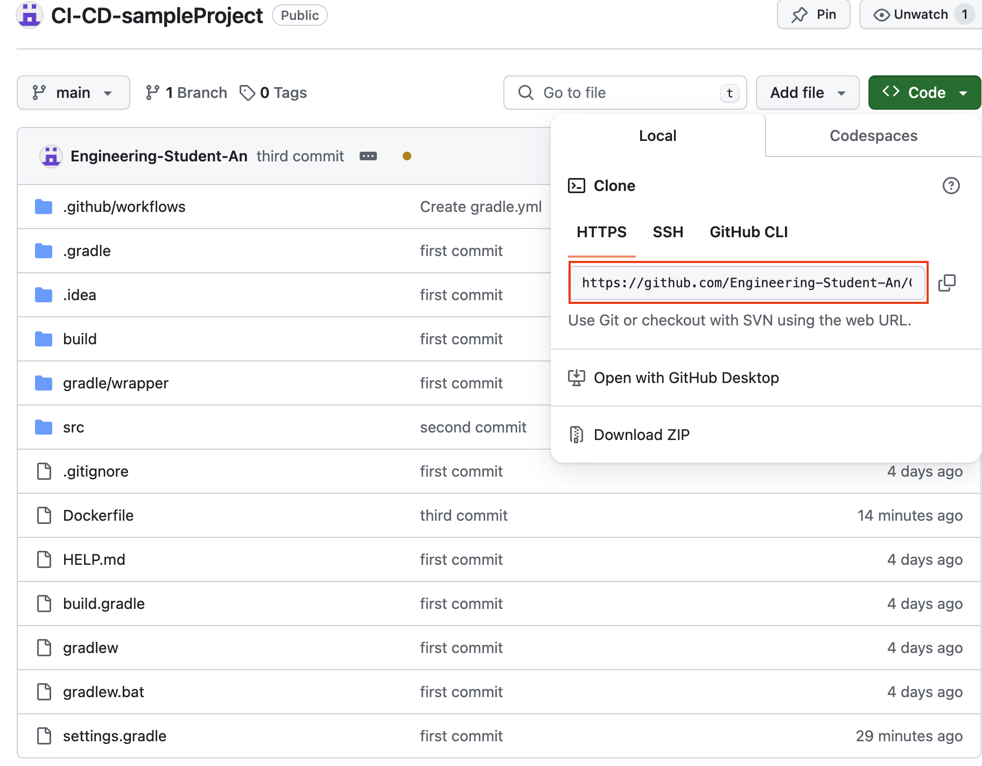Toggle the green Code dropdown button
The image size is (982, 766).
pos(924,93)
